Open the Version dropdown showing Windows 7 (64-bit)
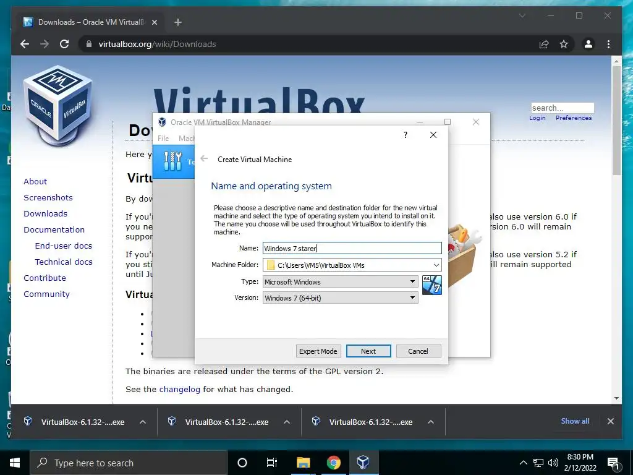This screenshot has width=633, height=475. (341, 297)
